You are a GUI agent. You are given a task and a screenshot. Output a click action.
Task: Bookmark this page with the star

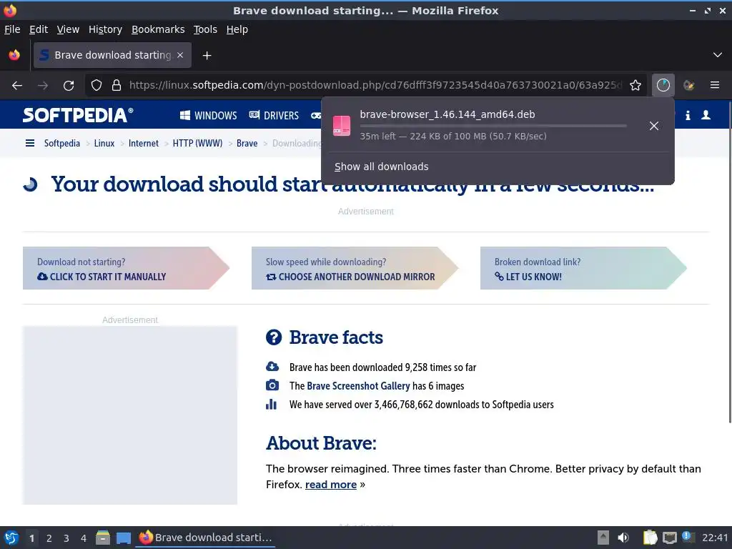pos(635,86)
